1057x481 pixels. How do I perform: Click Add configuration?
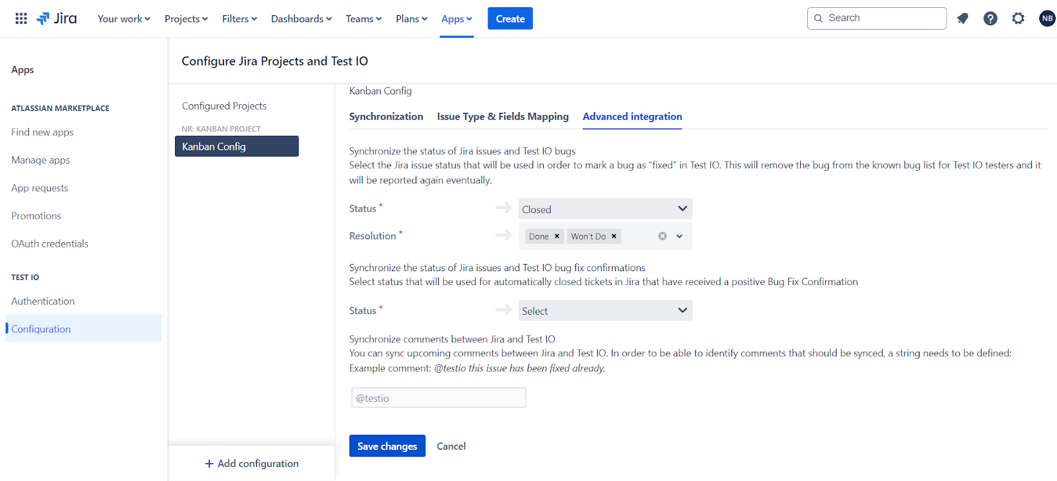[x=252, y=464]
